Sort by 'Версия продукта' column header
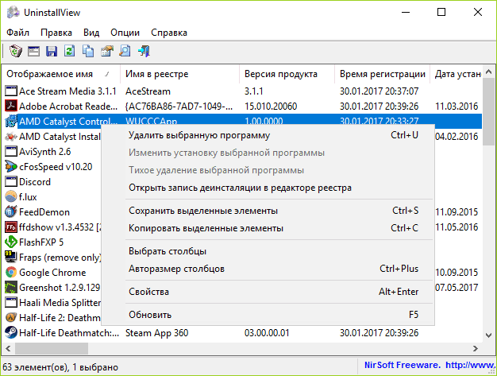Viewport: 497px width, 376px height. [280, 74]
